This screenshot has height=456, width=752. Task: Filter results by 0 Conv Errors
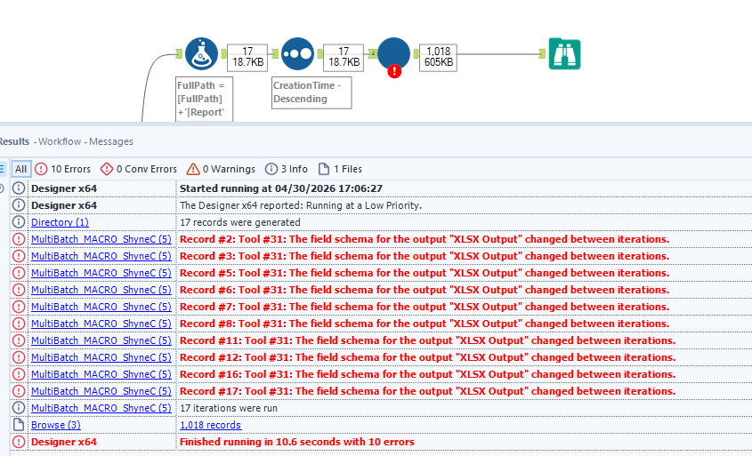click(x=139, y=169)
